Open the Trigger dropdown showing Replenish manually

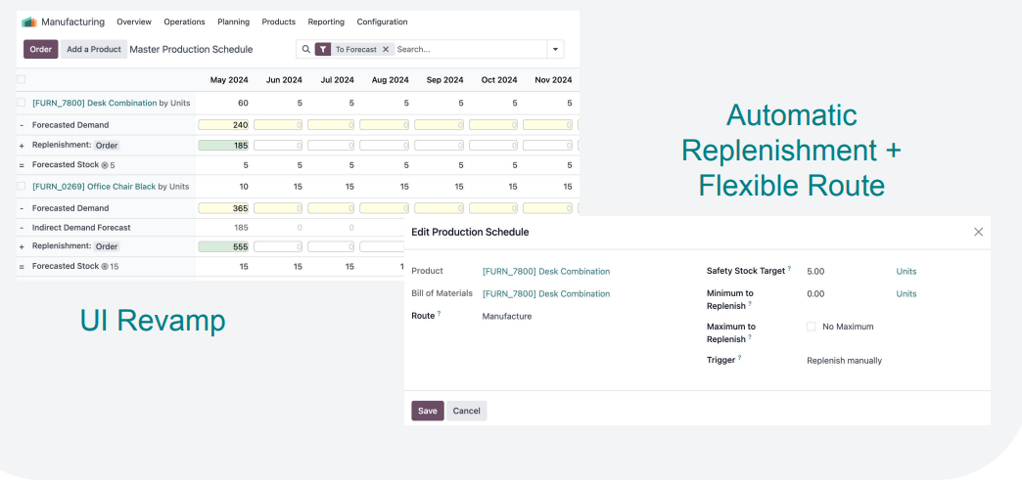tap(844, 361)
